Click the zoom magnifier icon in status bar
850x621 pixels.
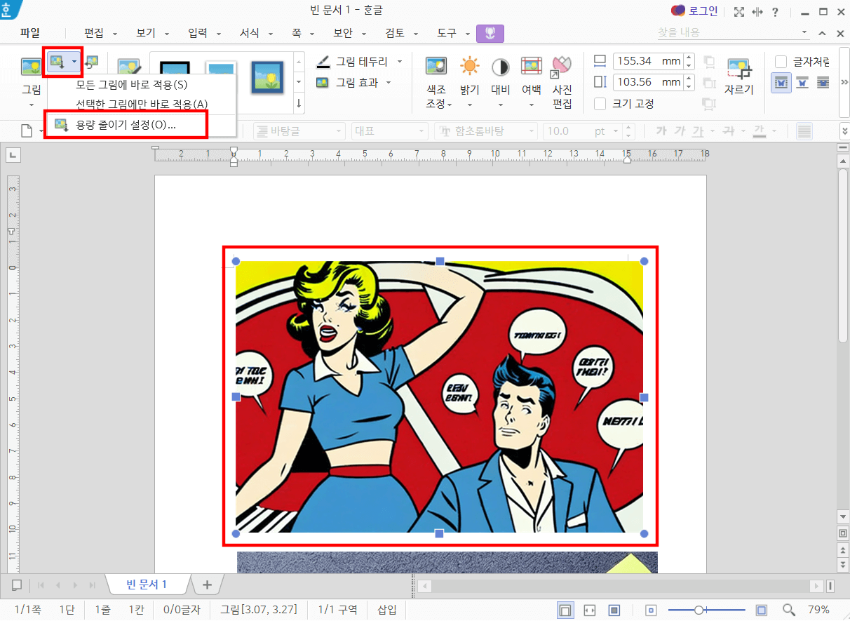click(x=789, y=610)
